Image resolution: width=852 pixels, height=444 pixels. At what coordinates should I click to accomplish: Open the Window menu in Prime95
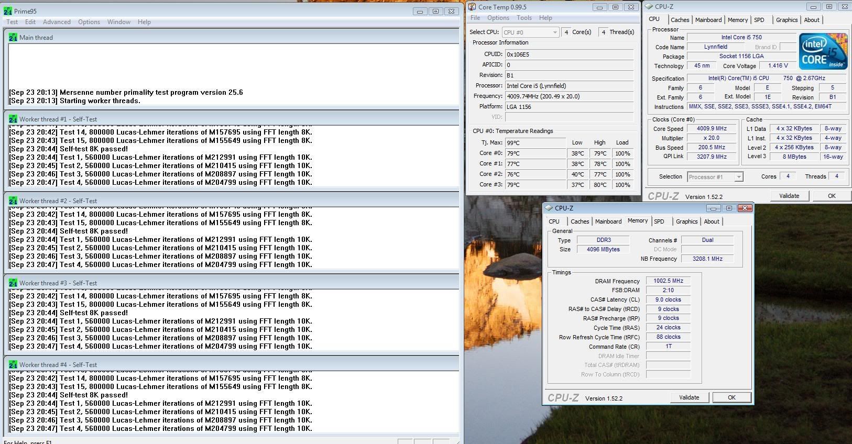click(x=119, y=22)
